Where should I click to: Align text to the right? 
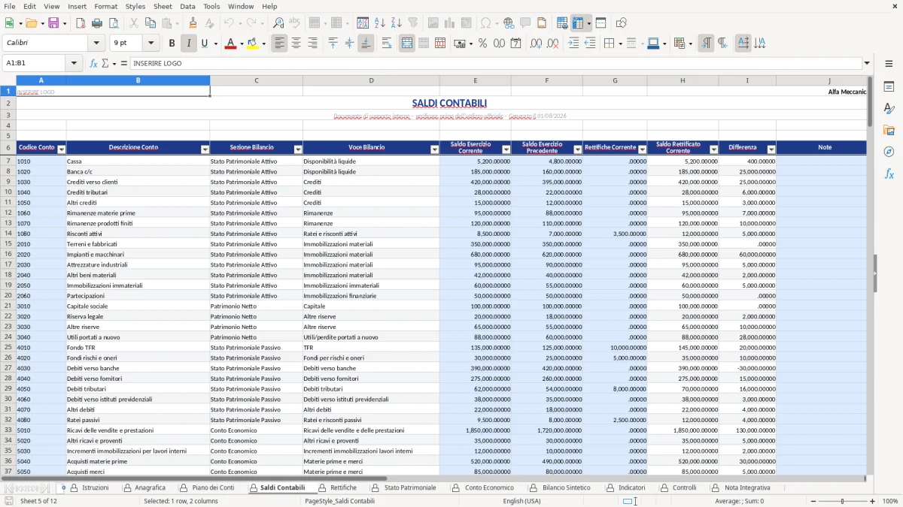[313, 44]
